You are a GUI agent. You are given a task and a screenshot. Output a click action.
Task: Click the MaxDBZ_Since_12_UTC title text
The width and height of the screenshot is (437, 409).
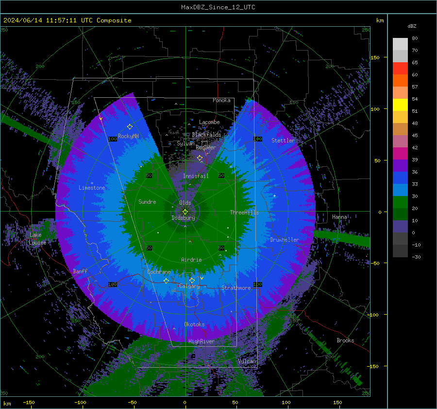(x=218, y=7)
